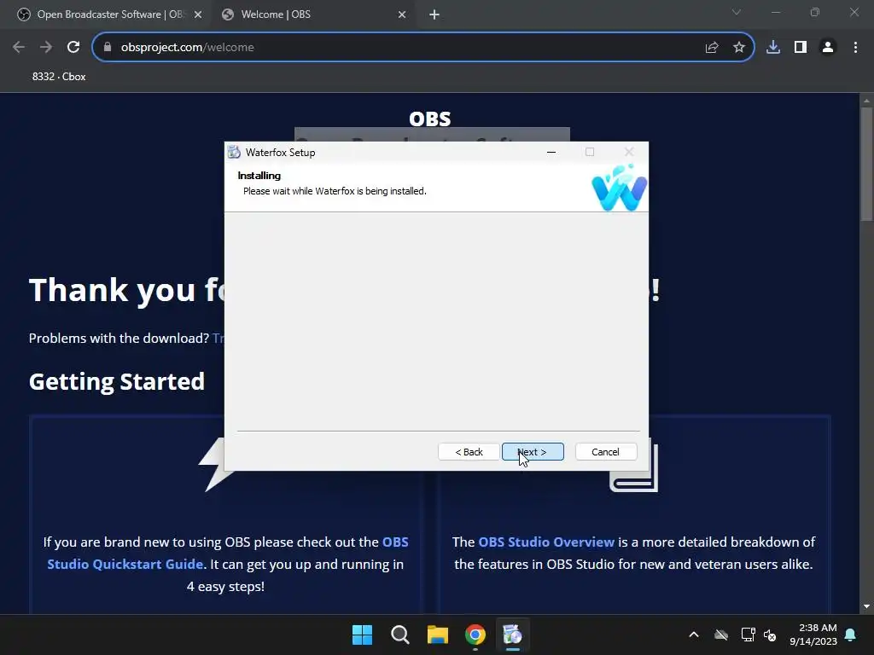Viewport: 874px width, 655px height.
Task: Go forward in browser history
Action: 46,48
